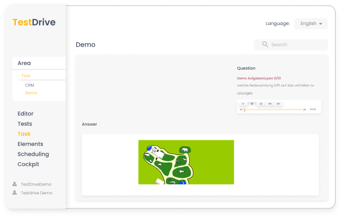Viewport: 341px width, 217px height.
Task: Start audio with the play button
Action: 243,104
